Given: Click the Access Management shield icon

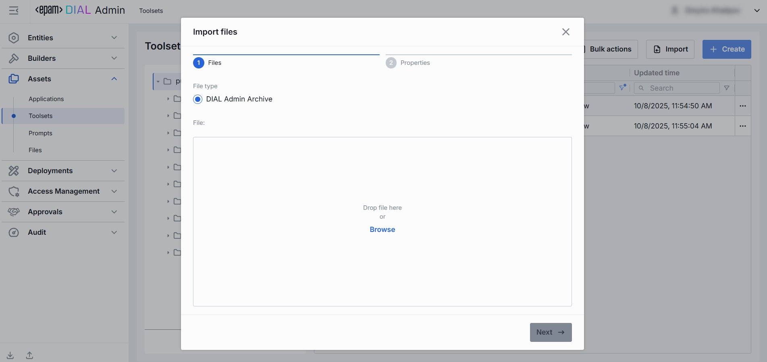Looking at the screenshot, I should point(14,191).
